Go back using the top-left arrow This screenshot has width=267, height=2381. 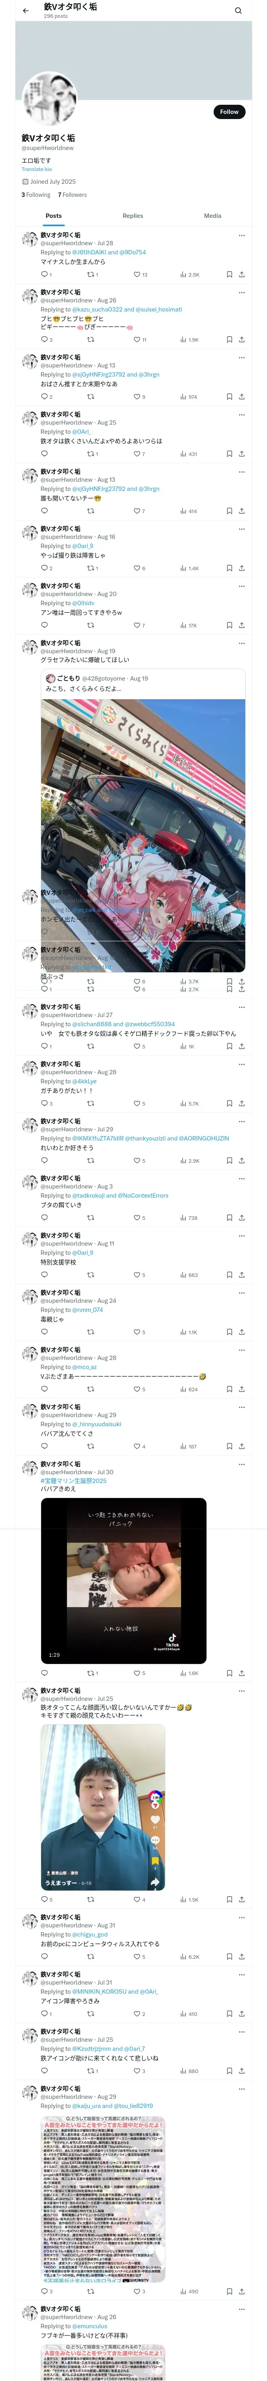click(x=26, y=11)
